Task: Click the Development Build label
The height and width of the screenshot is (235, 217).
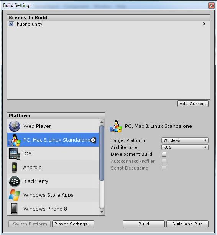Action: tap(132, 154)
